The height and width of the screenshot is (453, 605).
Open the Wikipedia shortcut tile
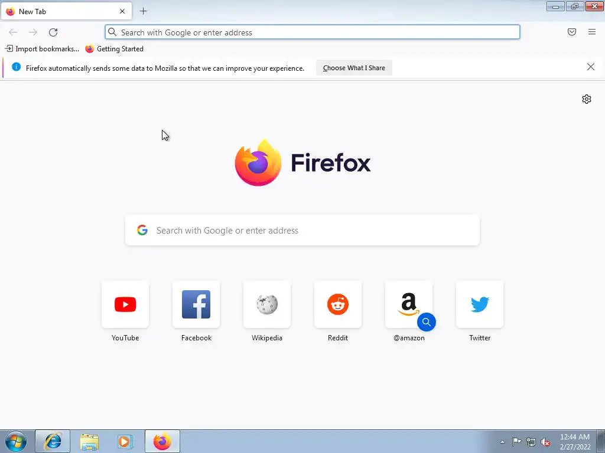tap(267, 304)
